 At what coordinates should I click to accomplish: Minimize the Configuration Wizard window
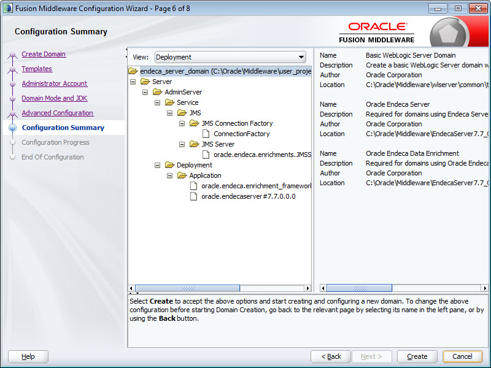click(438, 9)
